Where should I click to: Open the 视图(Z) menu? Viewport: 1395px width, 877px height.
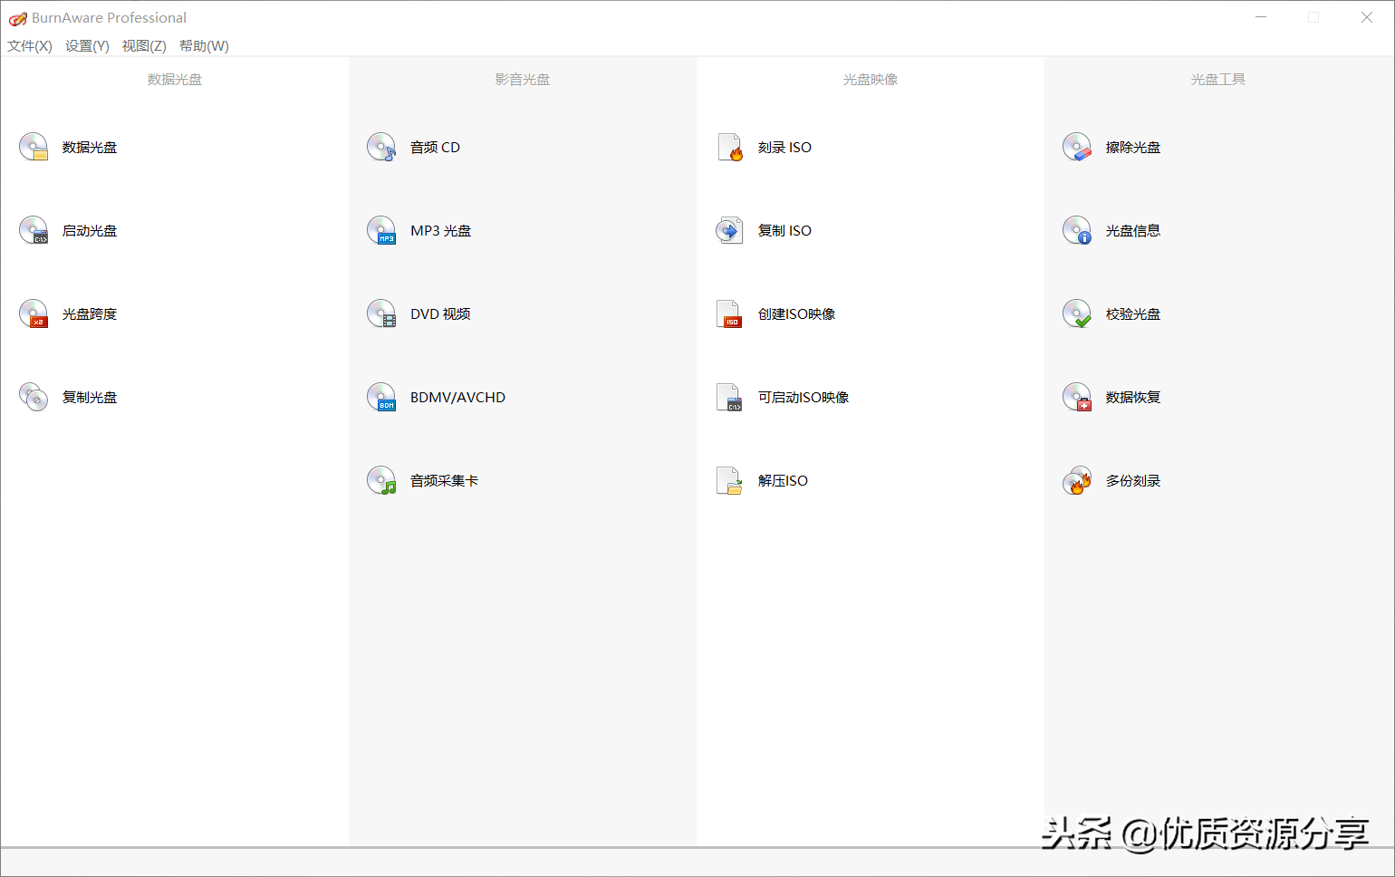pos(144,46)
